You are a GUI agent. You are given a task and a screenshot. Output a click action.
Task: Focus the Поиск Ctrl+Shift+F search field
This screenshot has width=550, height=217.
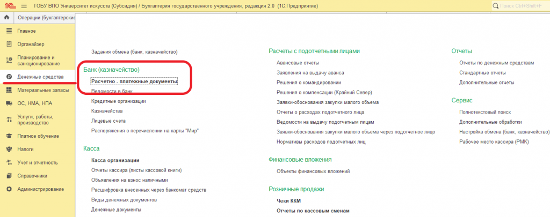pyautogui.click(x=520, y=6)
